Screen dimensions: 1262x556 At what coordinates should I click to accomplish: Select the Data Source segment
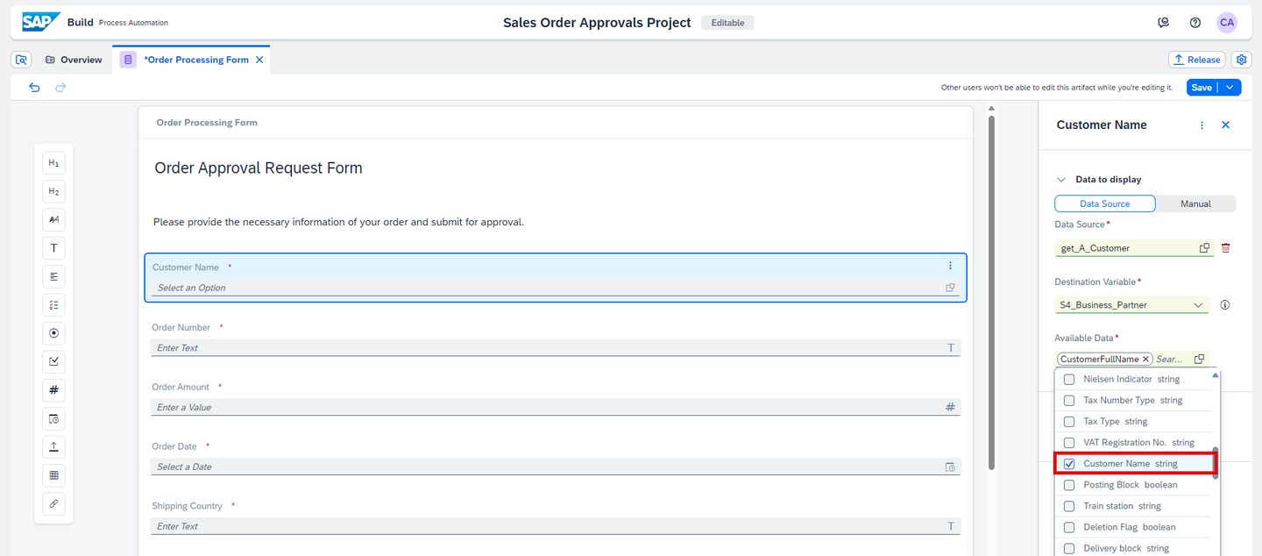[x=1104, y=203]
